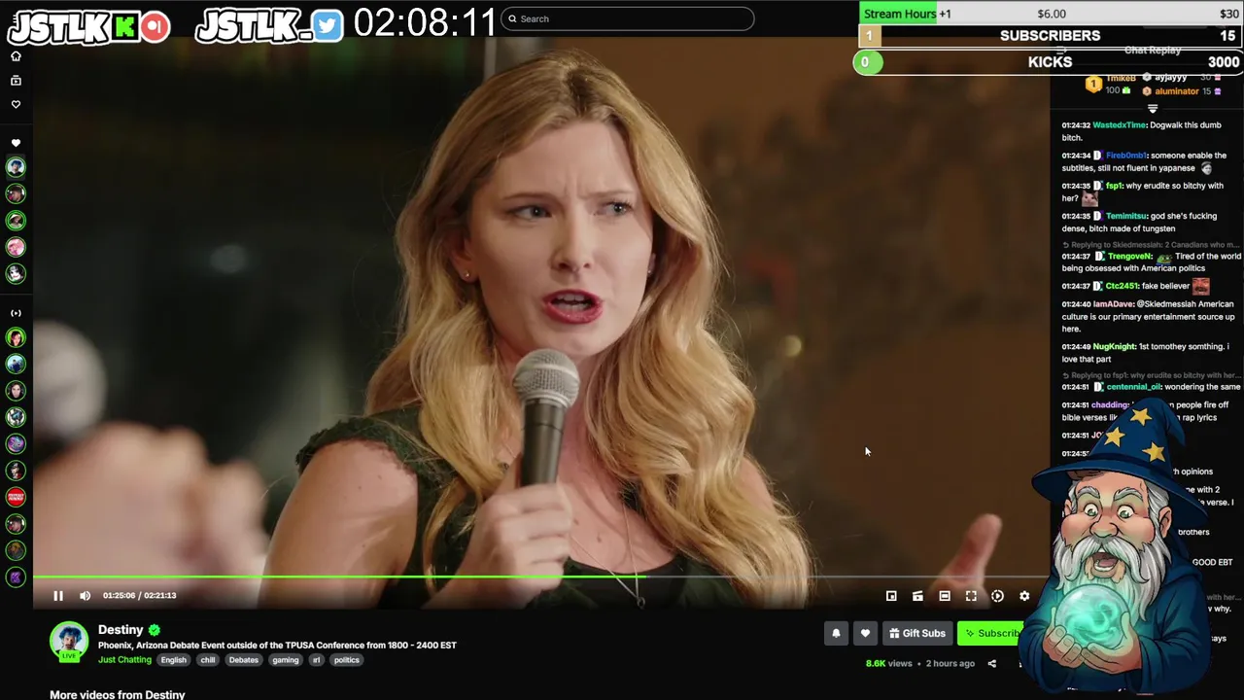Expand chat leaderboard with small down arrow
This screenshot has width=1244, height=700.
click(1153, 108)
